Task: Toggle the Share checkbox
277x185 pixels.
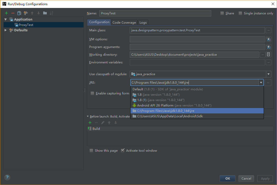Action: (222, 13)
